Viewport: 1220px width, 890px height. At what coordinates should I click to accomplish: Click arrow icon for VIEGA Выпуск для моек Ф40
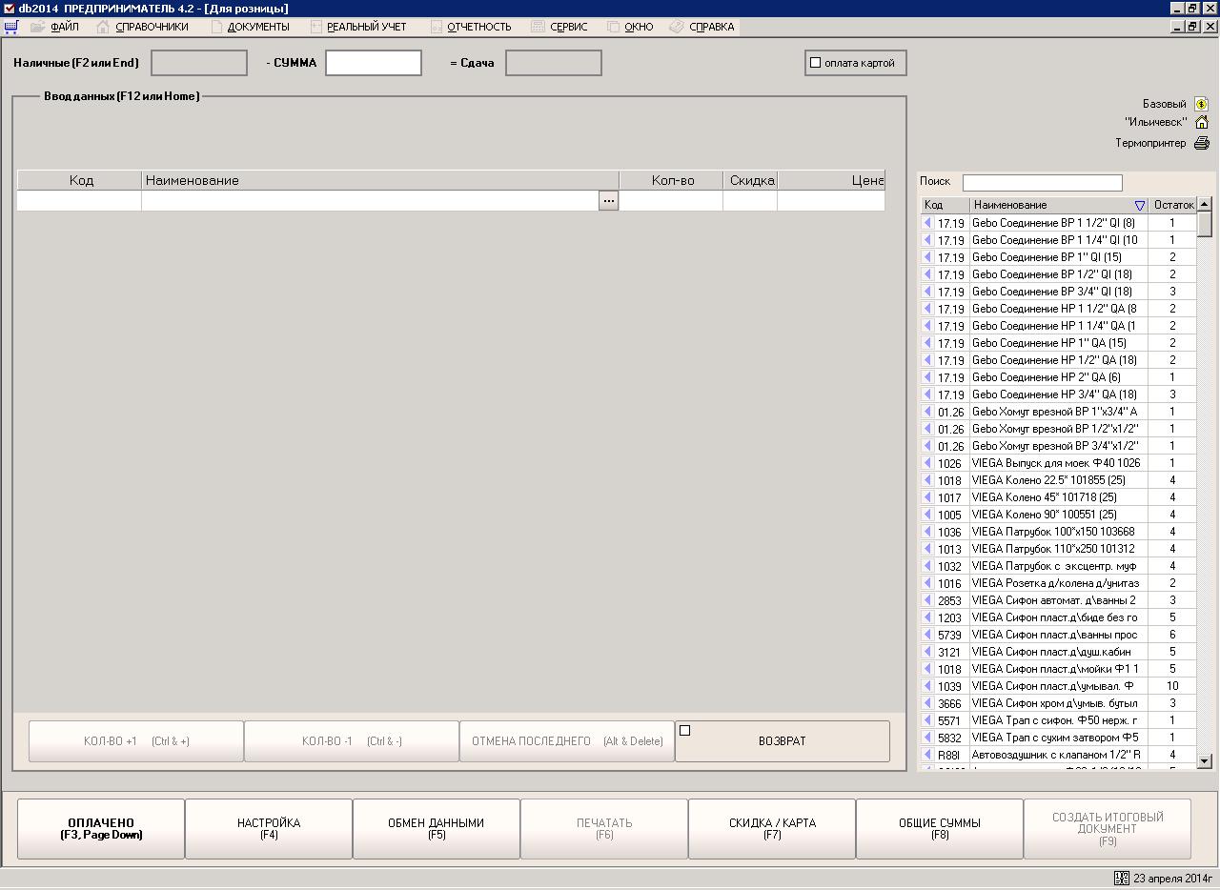(x=927, y=463)
